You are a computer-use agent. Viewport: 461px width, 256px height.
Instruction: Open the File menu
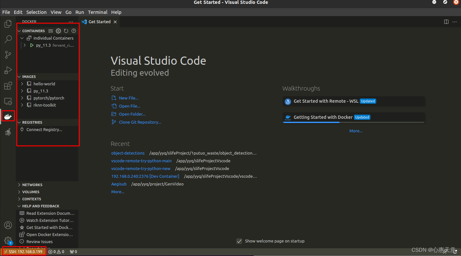tap(6, 12)
